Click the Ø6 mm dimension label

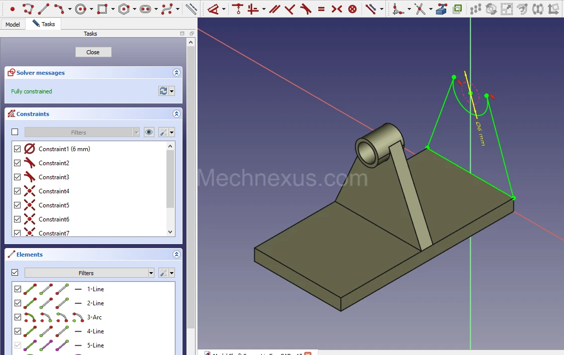pos(480,134)
